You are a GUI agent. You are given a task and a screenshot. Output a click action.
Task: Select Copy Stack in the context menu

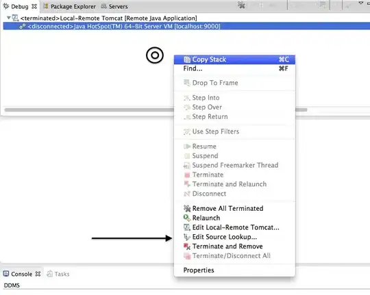tap(234, 60)
